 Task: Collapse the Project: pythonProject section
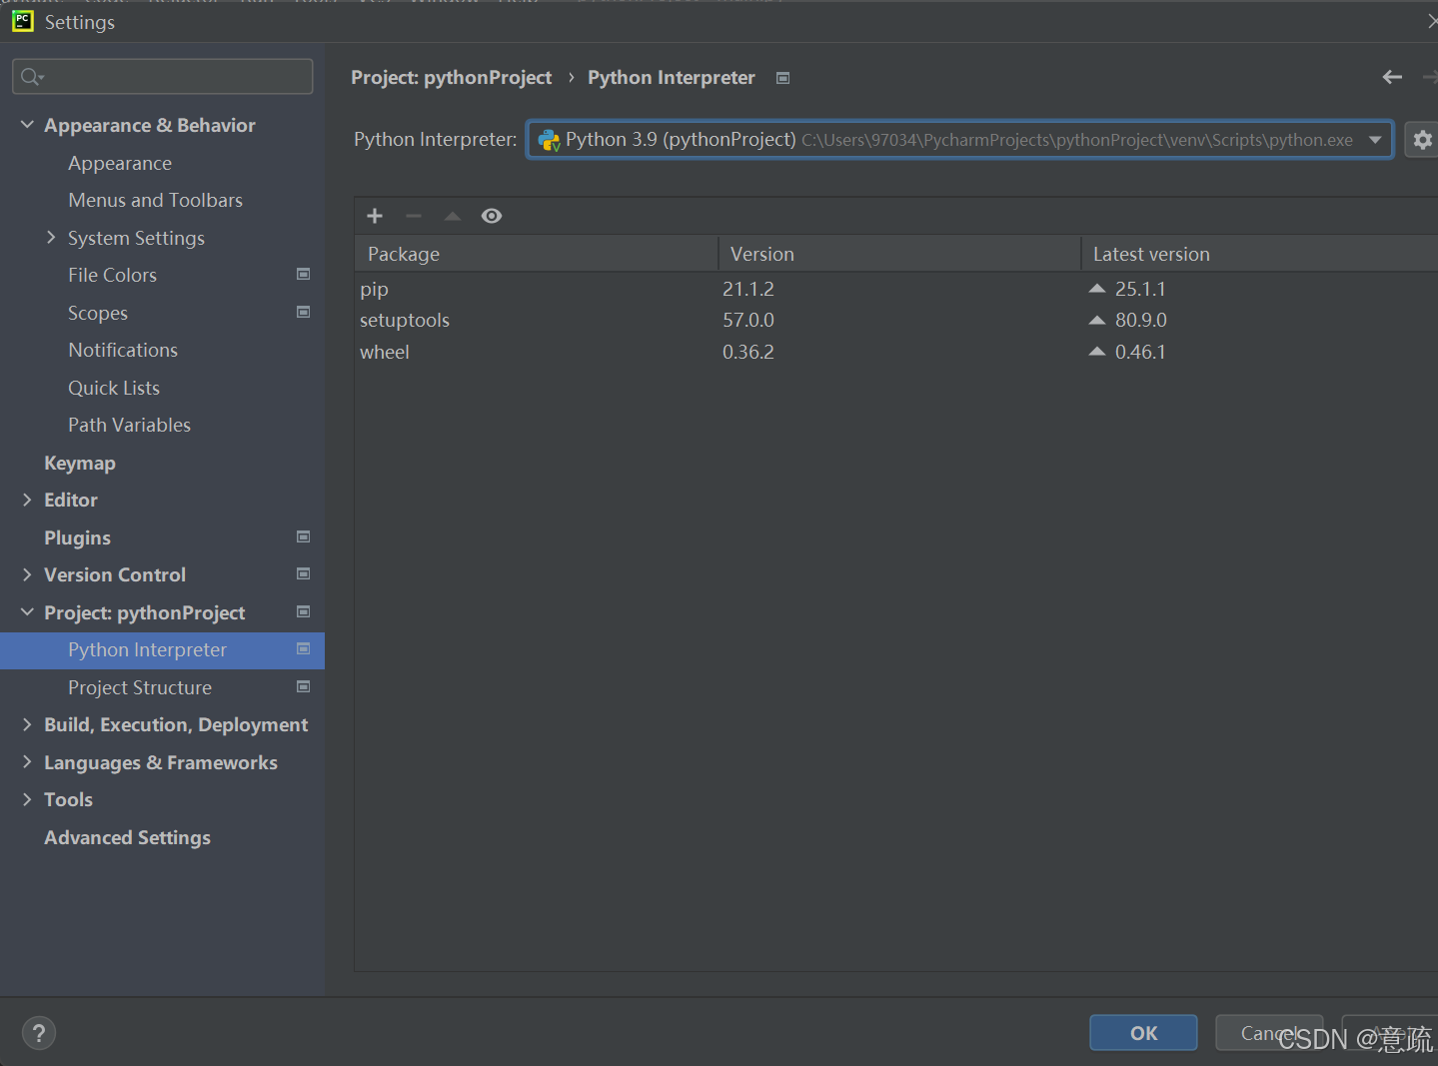point(27,611)
